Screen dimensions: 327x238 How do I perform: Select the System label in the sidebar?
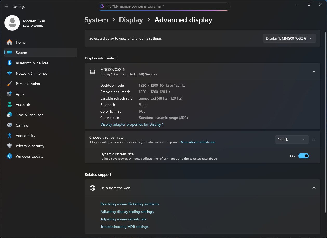click(x=22, y=53)
